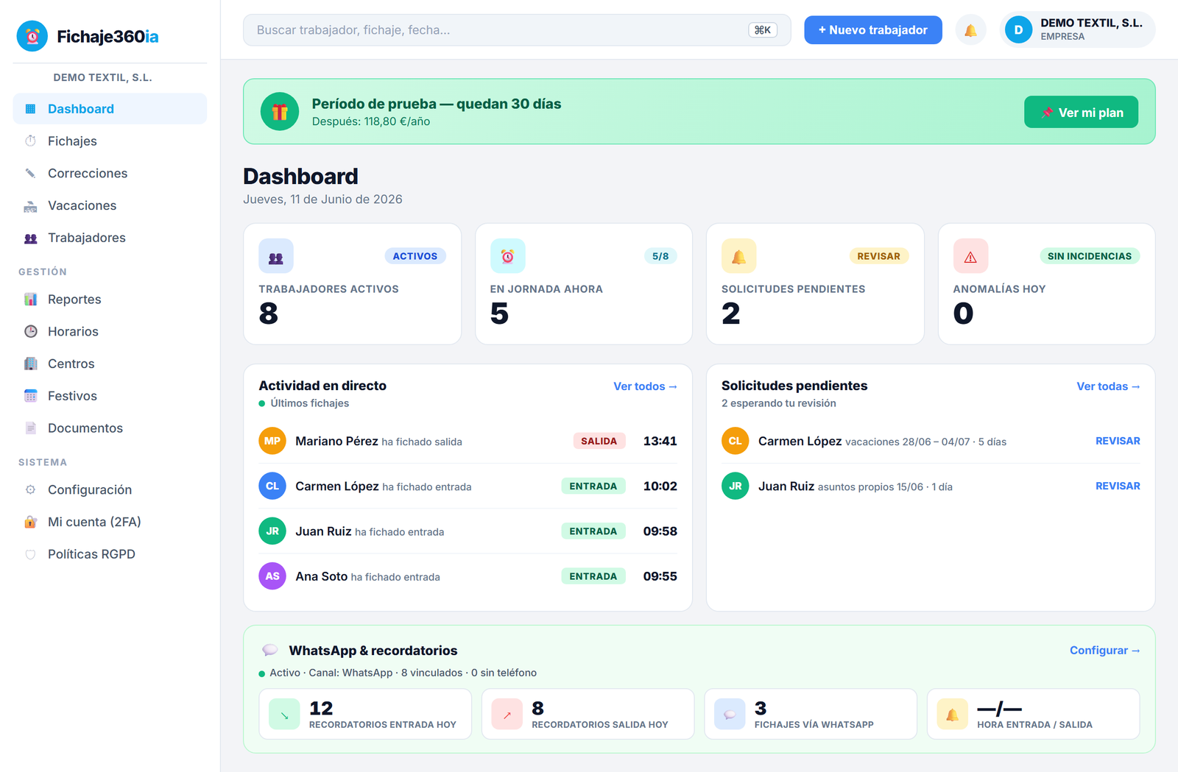Image resolution: width=1178 pixels, height=772 pixels.
Task: Open Festivos in the sidebar
Action: click(x=110, y=396)
